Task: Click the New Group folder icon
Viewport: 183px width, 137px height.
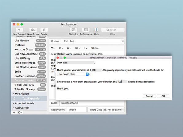Action: pyautogui.click(x=33, y=30)
